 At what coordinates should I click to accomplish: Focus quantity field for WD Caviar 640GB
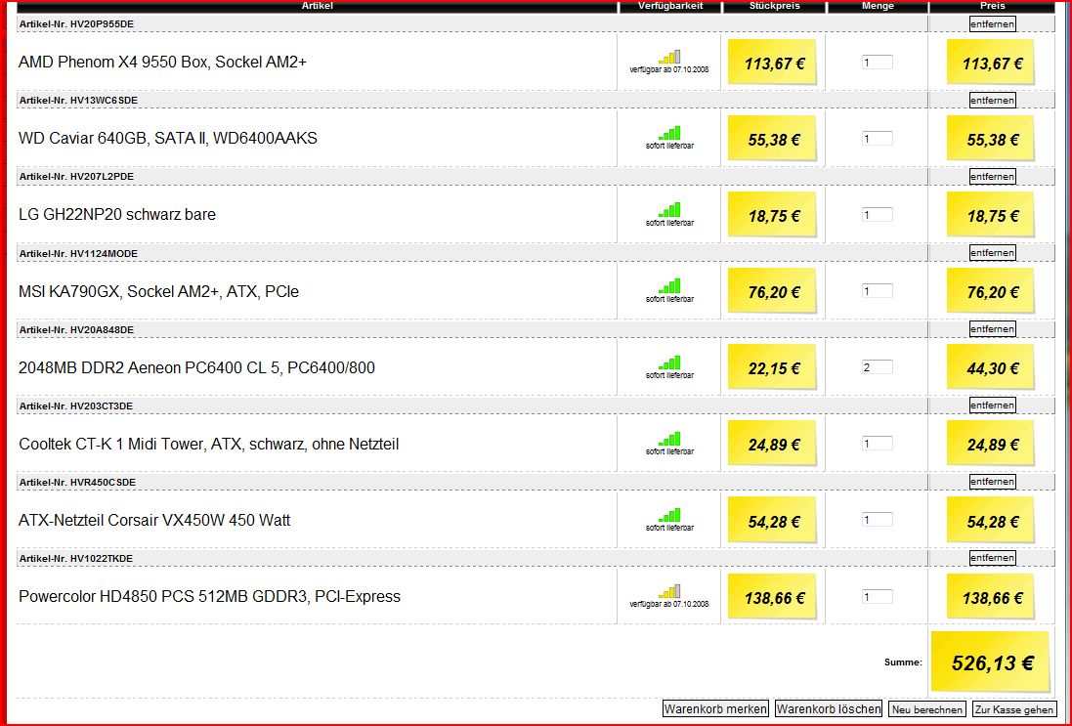tap(878, 139)
